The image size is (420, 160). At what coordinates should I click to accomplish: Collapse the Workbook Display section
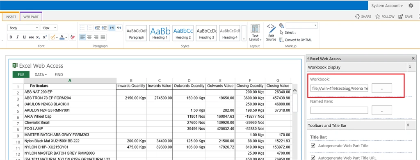[x=410, y=67]
